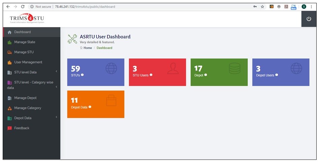Click the database icon on Depot card
The height and width of the screenshot is (163, 319).
click(234, 68)
